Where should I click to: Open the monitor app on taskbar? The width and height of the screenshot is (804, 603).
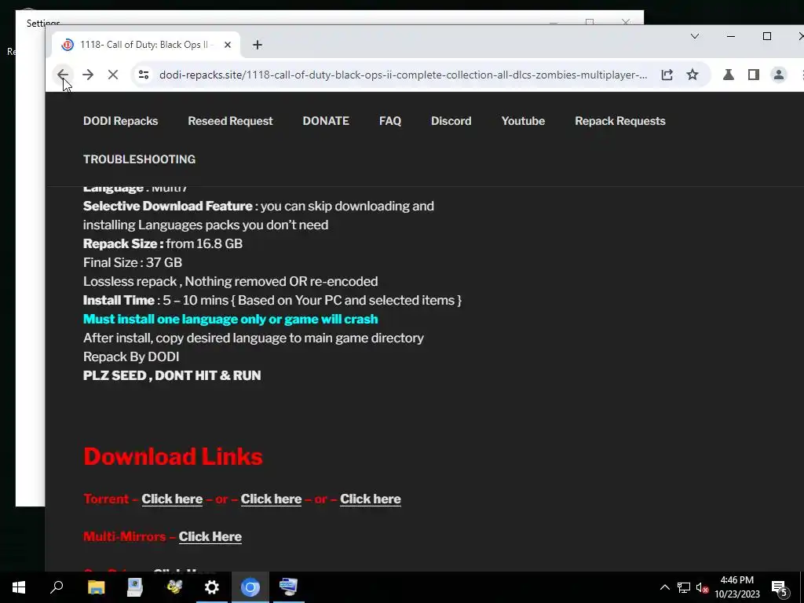click(x=288, y=587)
